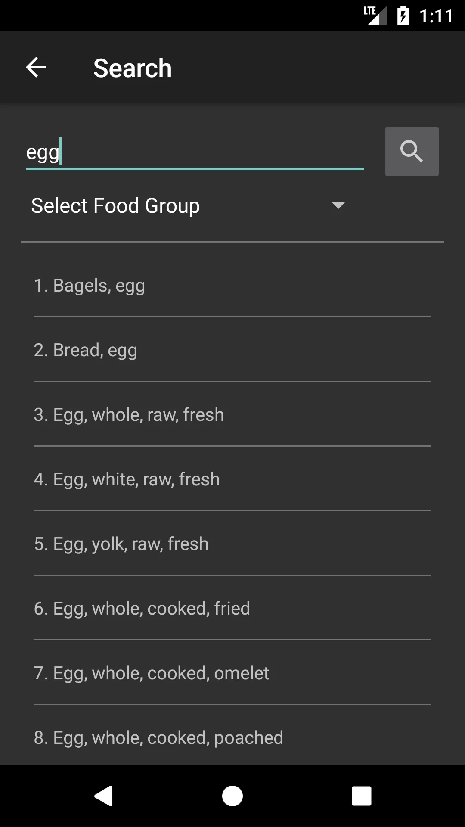
Task: Tap the Search title in the header
Action: click(133, 68)
